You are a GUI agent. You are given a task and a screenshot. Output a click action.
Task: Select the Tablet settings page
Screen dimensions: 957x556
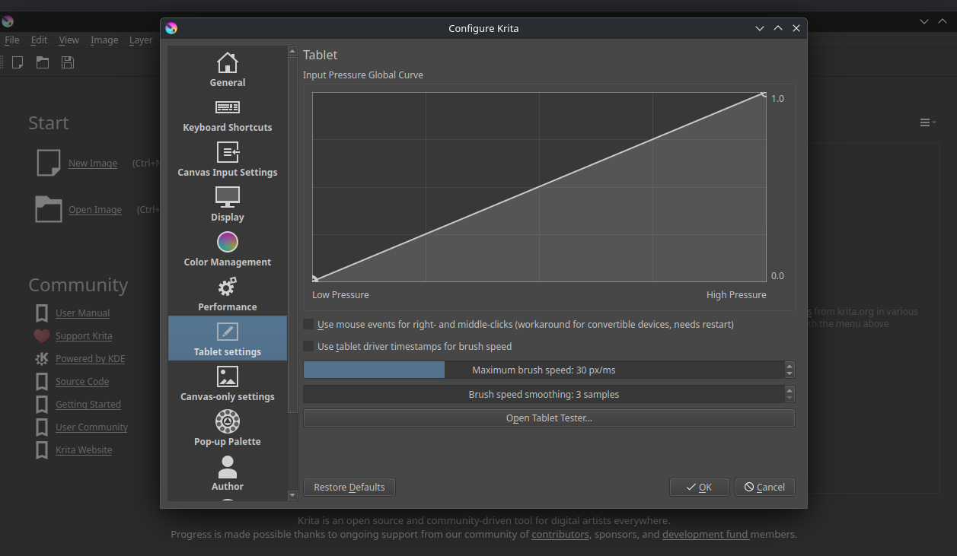(x=227, y=338)
